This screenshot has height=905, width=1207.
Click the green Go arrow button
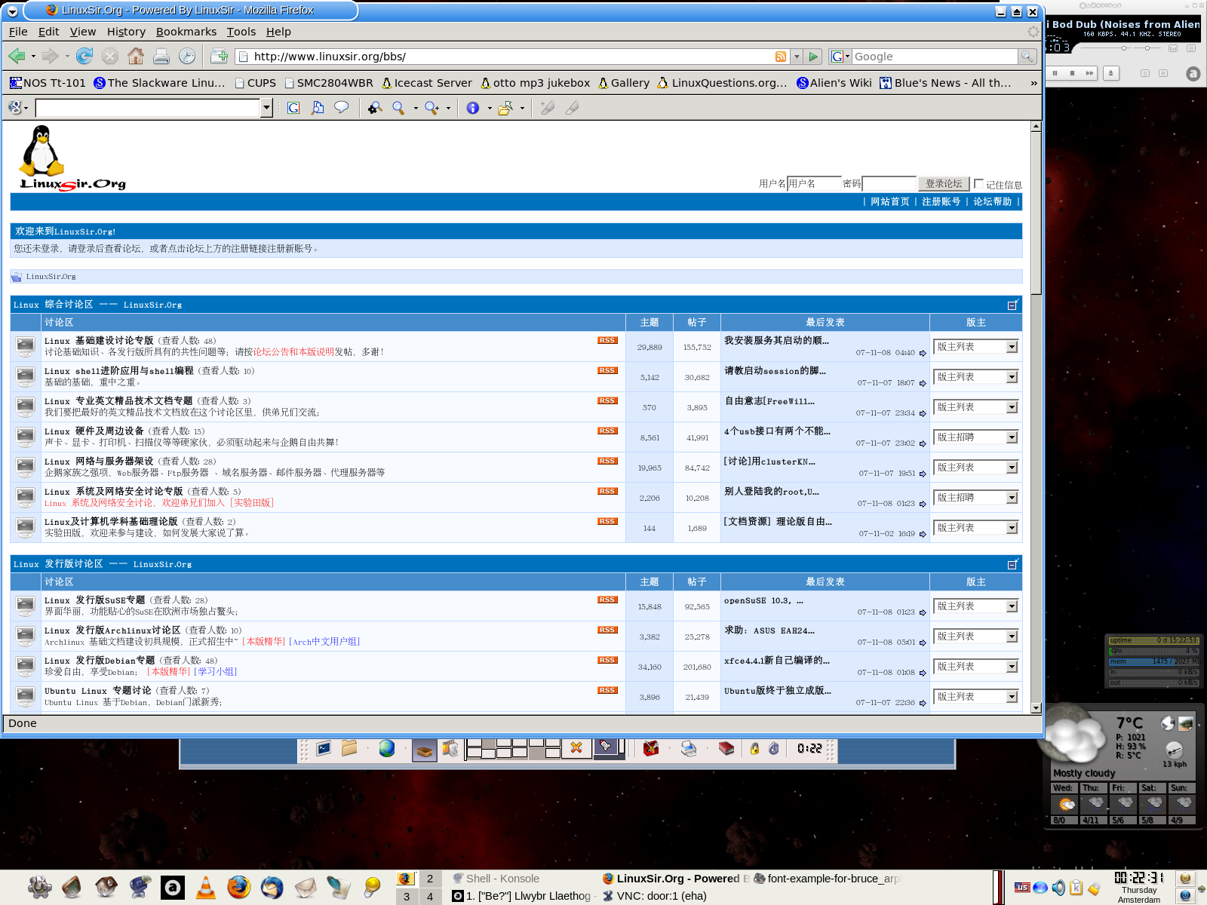click(x=813, y=57)
